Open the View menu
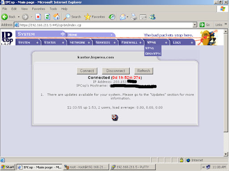This screenshot has height=171, width=229. coord(24,9)
